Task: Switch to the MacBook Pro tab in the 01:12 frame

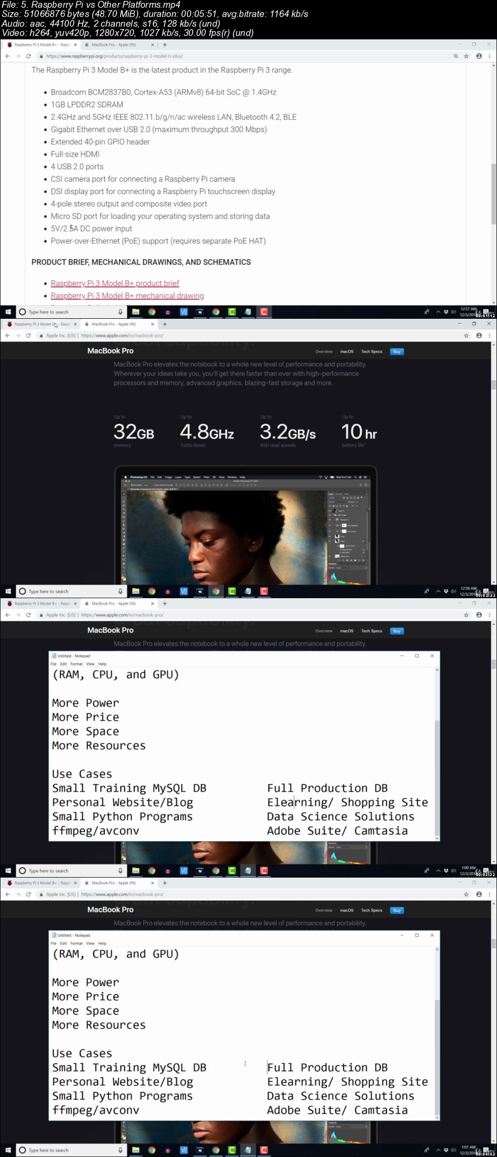Action: (x=113, y=45)
